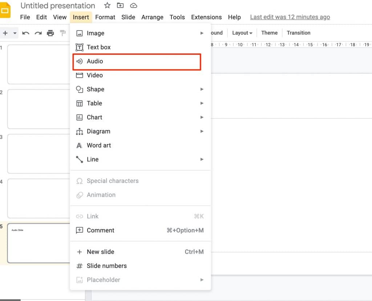Click the redo icon

(38, 33)
